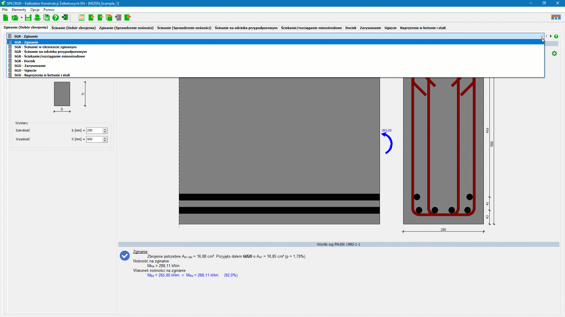The height and width of the screenshot is (317, 565).
Task: Open dropdown arrow next to open folder icon
Action: click(22, 18)
